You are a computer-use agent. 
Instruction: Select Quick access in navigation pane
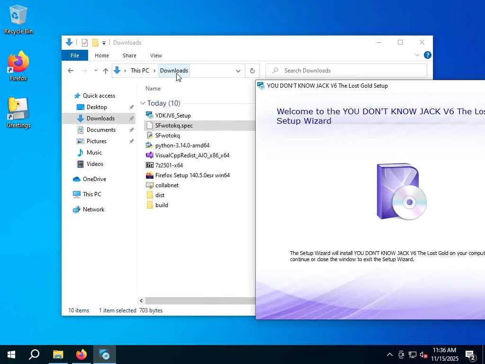(99, 96)
